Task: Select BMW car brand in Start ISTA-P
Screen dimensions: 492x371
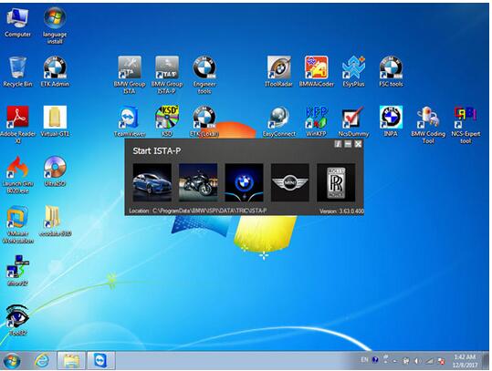Action: coord(152,182)
